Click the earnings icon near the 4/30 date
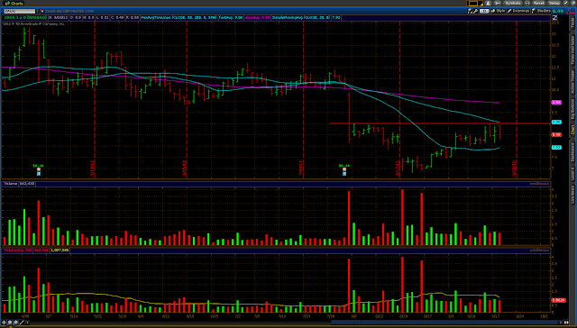The width and height of the screenshot is (577, 328). pyautogui.click(x=38, y=170)
